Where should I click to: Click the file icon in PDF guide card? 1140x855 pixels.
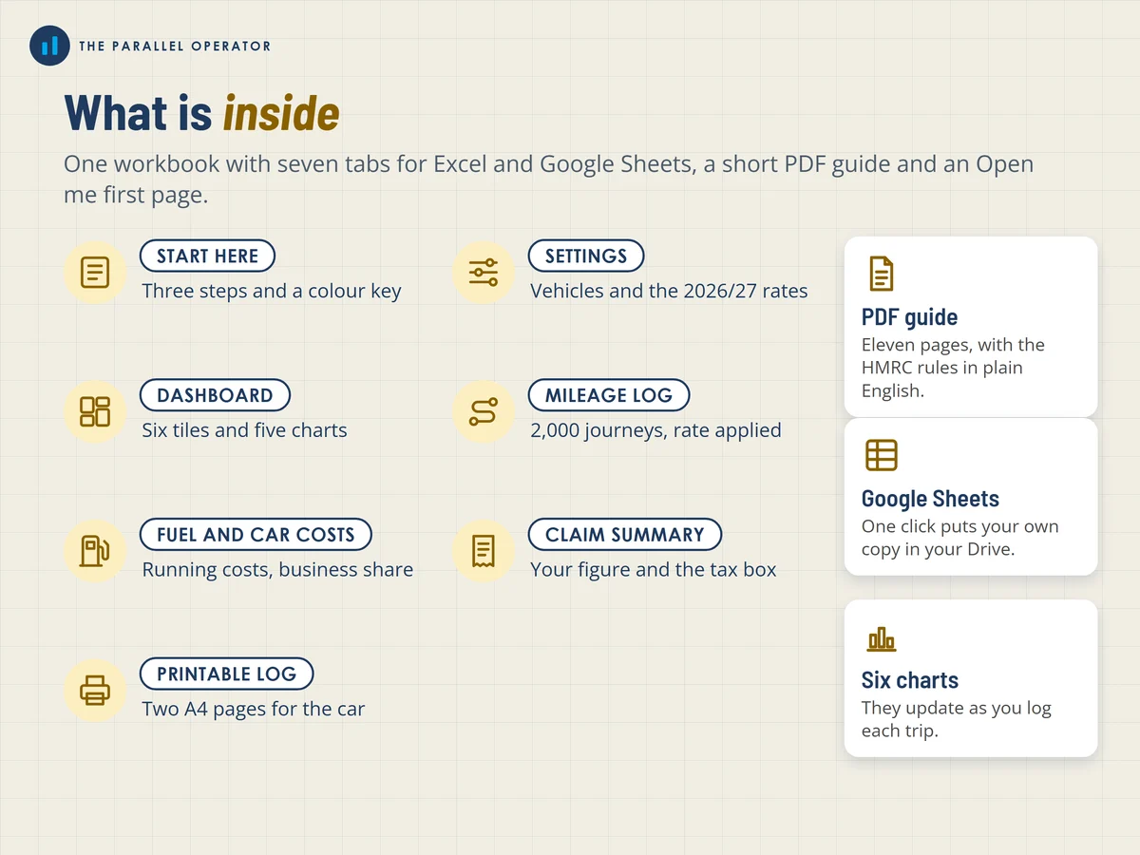(x=882, y=274)
